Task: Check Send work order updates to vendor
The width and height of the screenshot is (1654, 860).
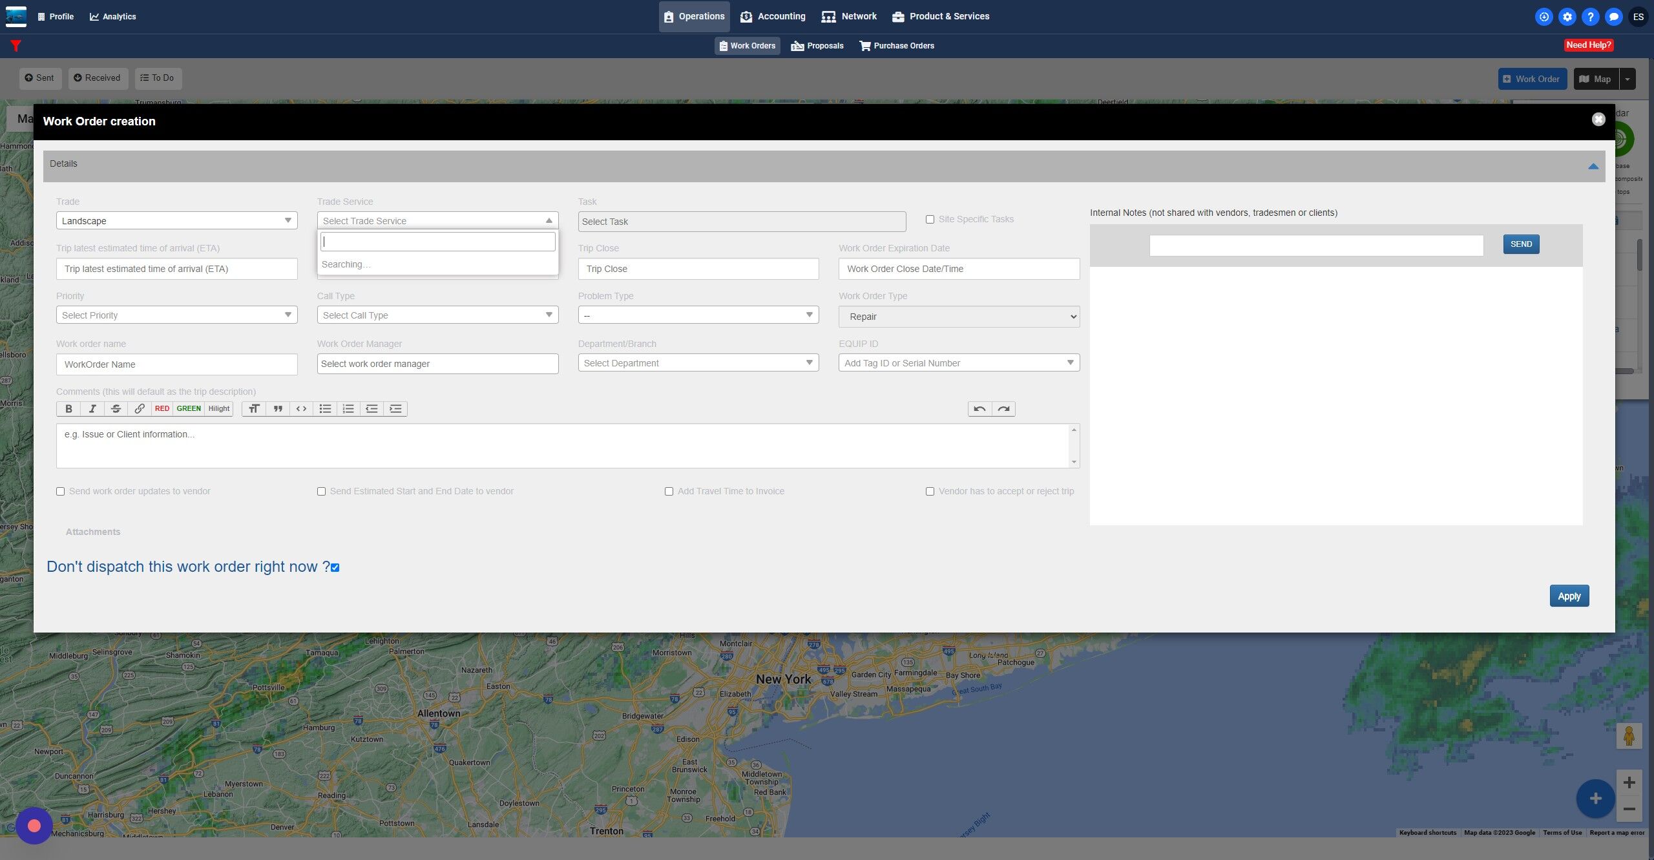Action: 61,492
